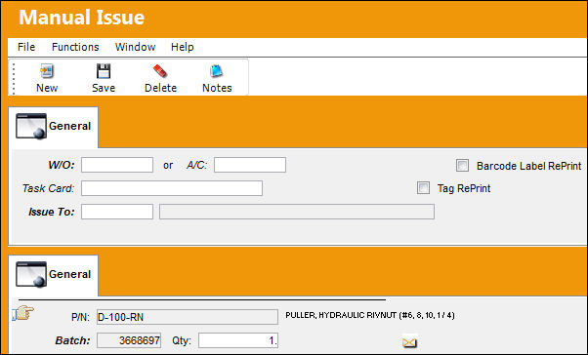Click the envelope icon beside the Qty field

[409, 341]
